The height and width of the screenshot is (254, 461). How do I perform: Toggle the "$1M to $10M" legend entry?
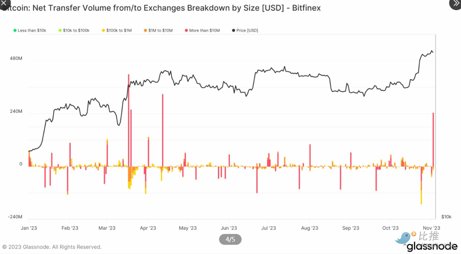tap(158, 31)
